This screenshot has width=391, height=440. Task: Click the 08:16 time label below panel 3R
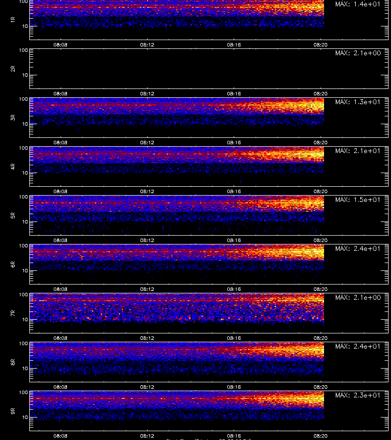tap(234, 142)
